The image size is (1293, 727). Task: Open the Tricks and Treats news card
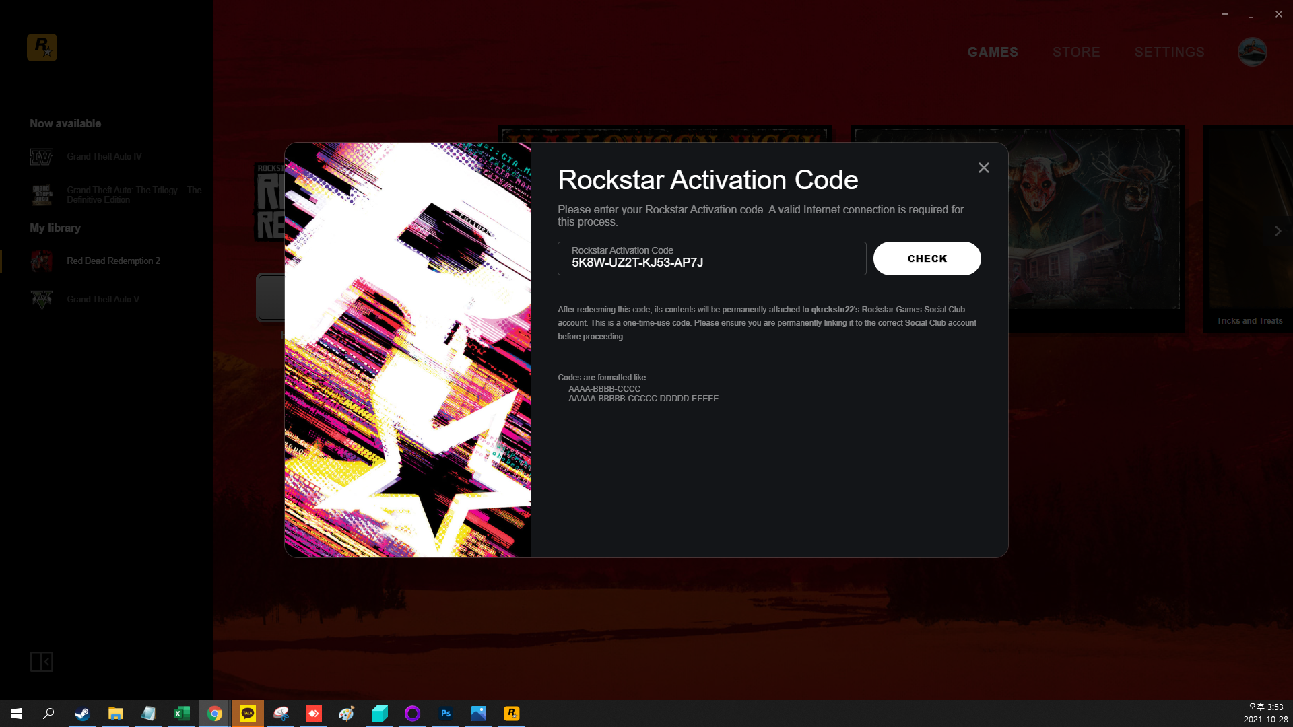coord(1249,229)
